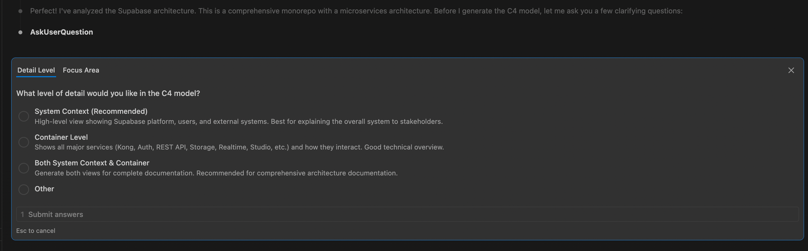Click the Esc to cancel text
Viewport: 808px width, 251px height.
coord(36,231)
